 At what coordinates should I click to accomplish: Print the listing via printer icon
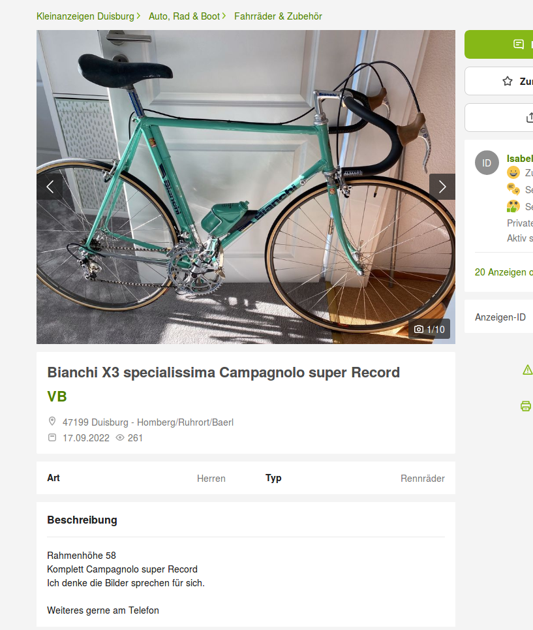[x=526, y=406]
